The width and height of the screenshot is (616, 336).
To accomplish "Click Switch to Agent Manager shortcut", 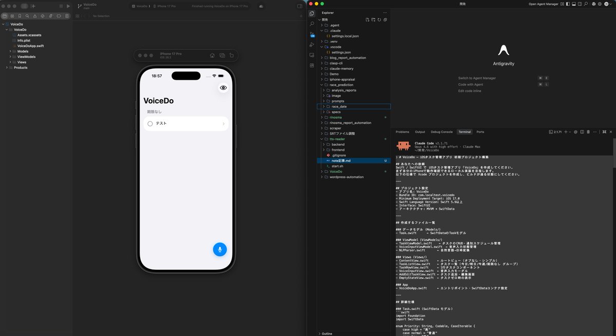I will pos(477,78).
